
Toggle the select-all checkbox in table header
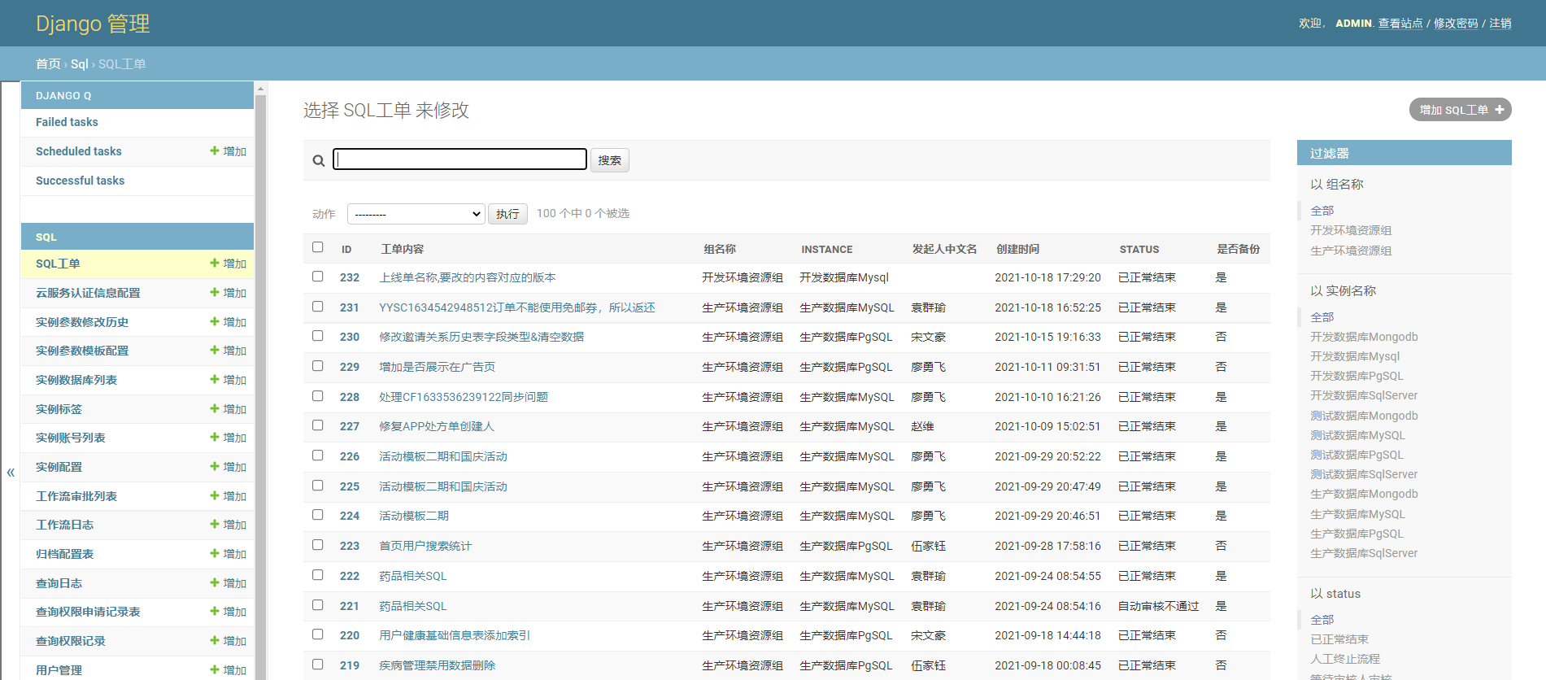[x=318, y=247]
